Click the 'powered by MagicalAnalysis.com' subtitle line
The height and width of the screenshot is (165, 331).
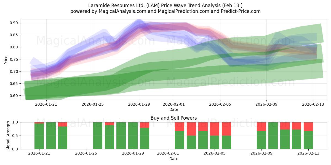pyautogui.click(x=165, y=11)
